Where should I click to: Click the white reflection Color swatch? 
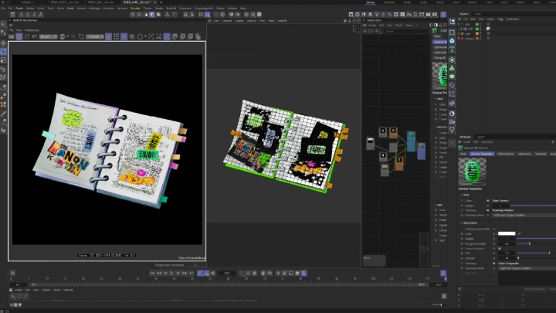coord(507,233)
